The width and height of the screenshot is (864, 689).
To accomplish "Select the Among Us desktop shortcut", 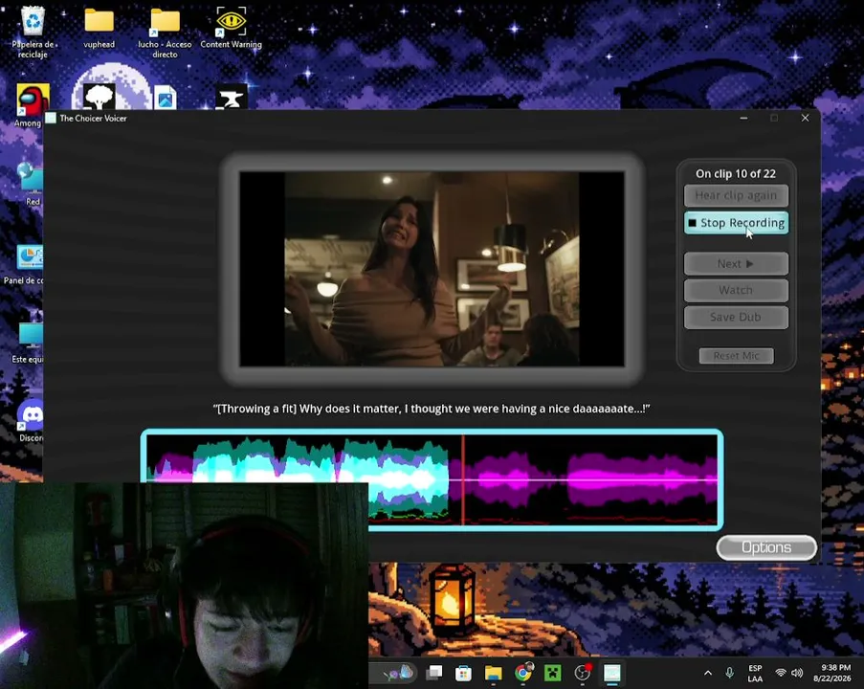I will coord(32,104).
